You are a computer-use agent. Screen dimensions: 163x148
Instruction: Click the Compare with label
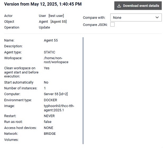94,18
